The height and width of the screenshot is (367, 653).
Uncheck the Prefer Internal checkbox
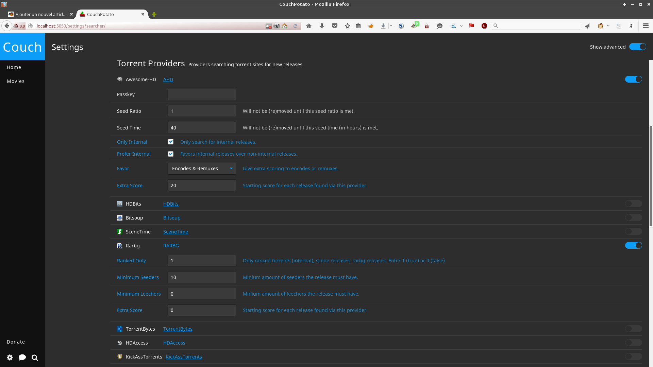171,154
